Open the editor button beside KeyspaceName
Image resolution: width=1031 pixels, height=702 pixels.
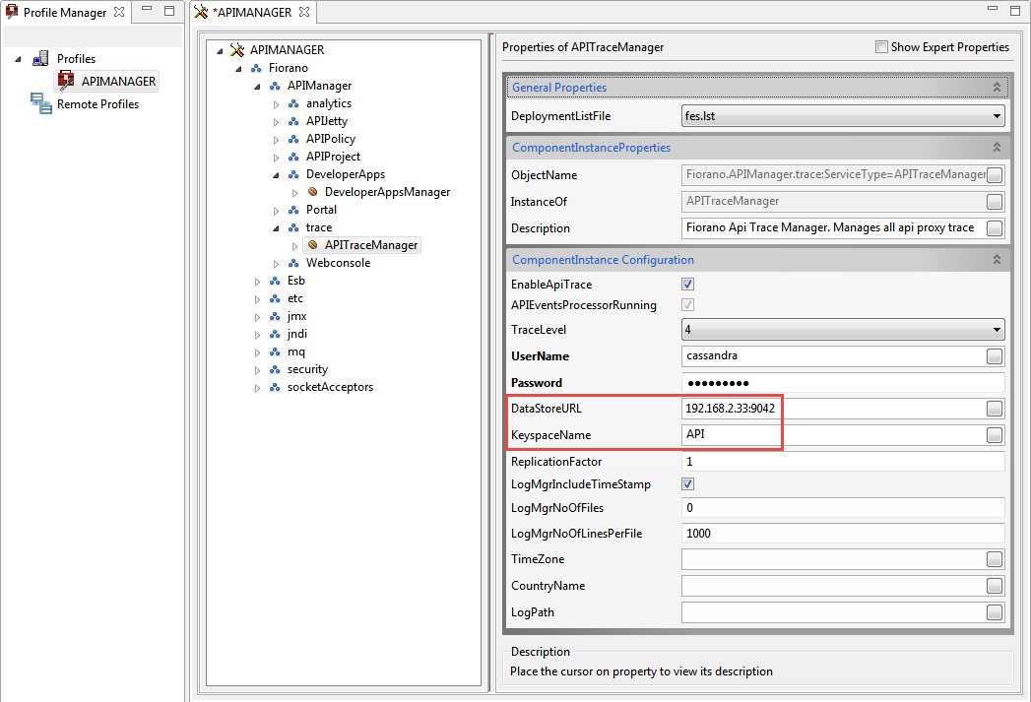pos(995,435)
